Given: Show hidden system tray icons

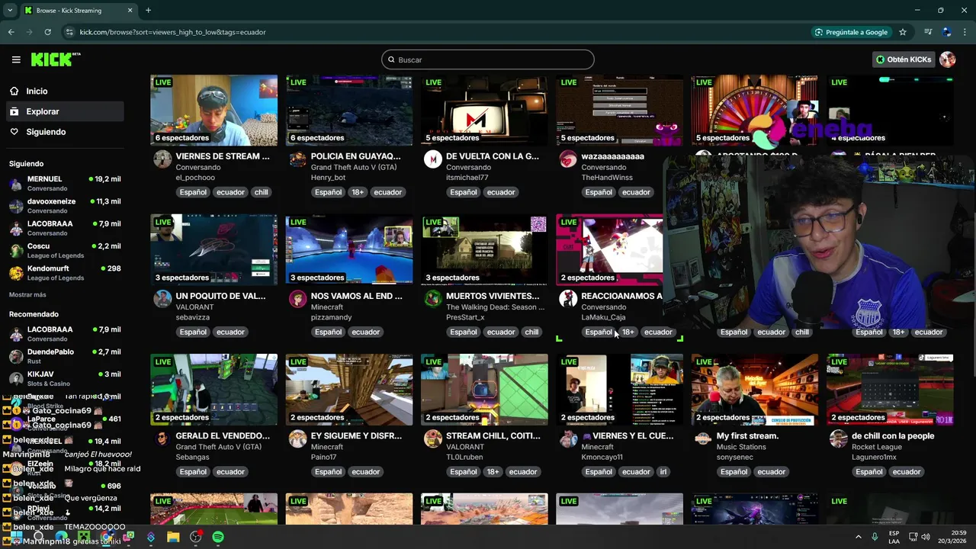Looking at the screenshot, I should click(x=858, y=537).
